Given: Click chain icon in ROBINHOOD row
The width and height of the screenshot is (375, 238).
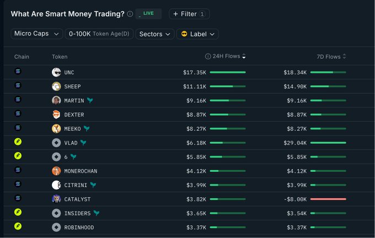Looking at the screenshot, I should click(x=18, y=226).
